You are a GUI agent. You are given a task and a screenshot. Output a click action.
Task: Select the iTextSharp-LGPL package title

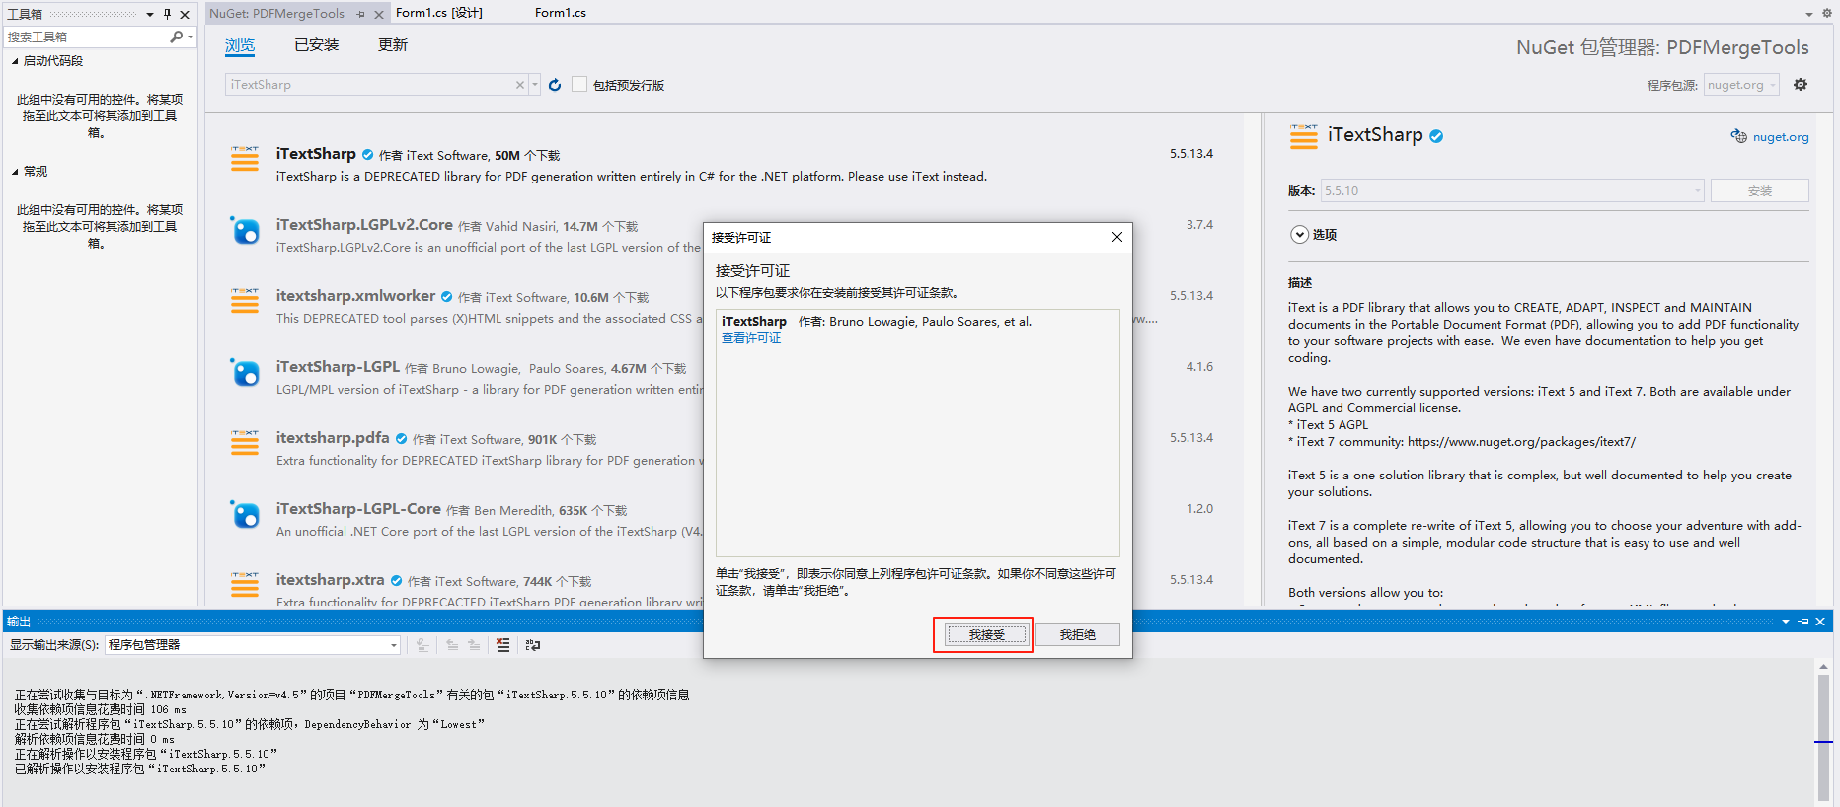click(338, 367)
